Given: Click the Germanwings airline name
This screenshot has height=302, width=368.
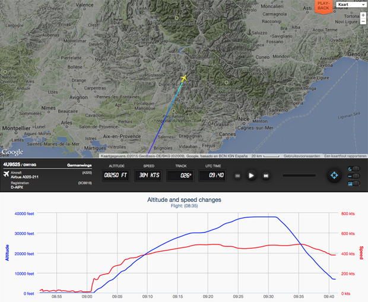Looking at the screenshot, I should [80, 165].
